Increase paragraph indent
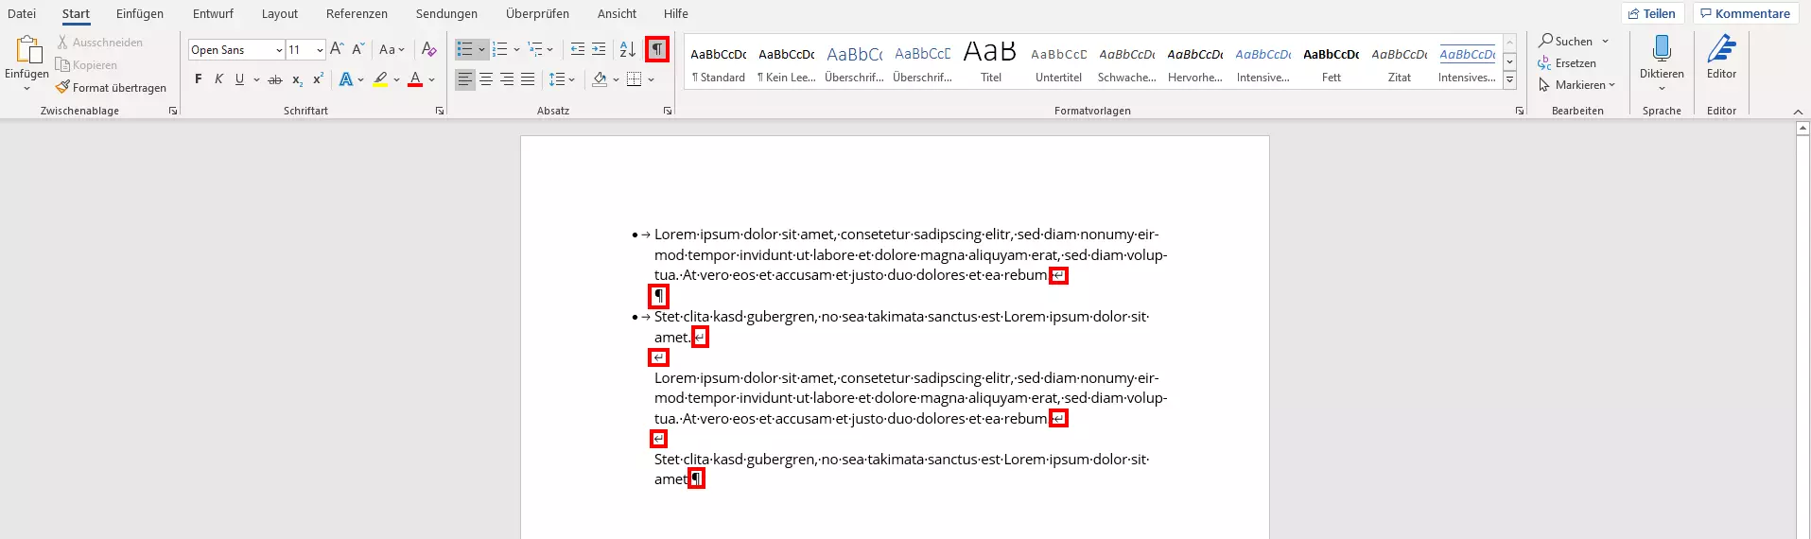The width and height of the screenshot is (1811, 539). pyautogui.click(x=599, y=49)
